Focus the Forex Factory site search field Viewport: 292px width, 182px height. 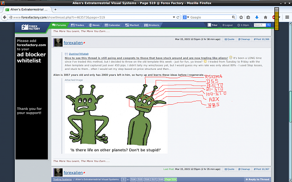260,25
